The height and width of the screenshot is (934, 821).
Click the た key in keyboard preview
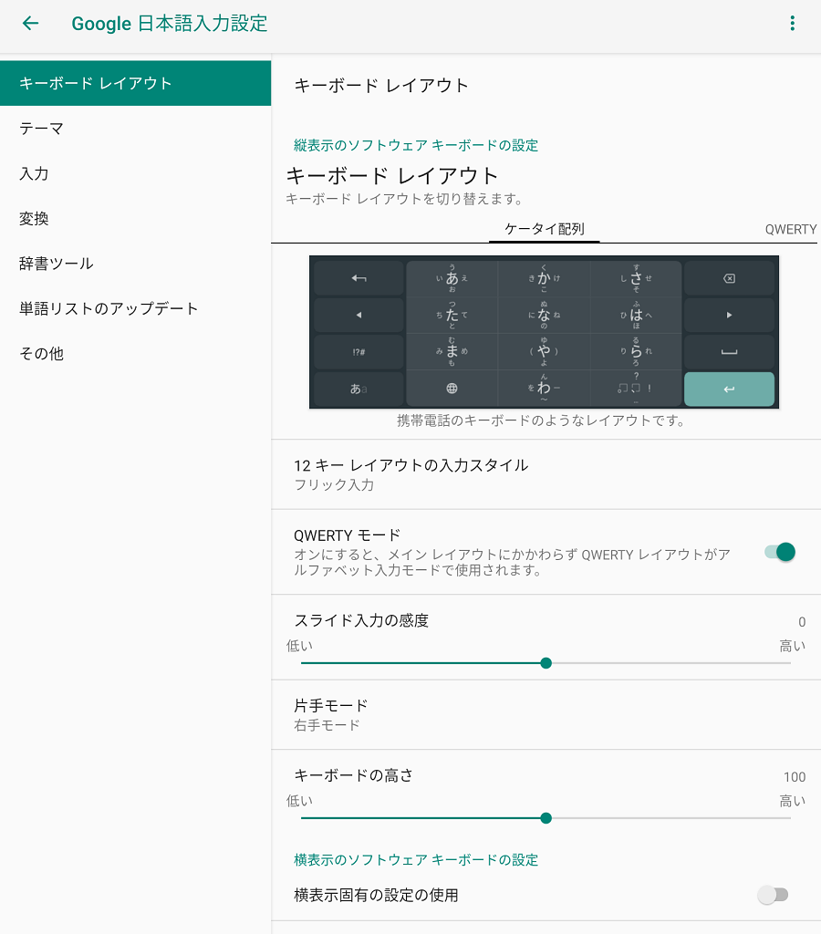452,315
